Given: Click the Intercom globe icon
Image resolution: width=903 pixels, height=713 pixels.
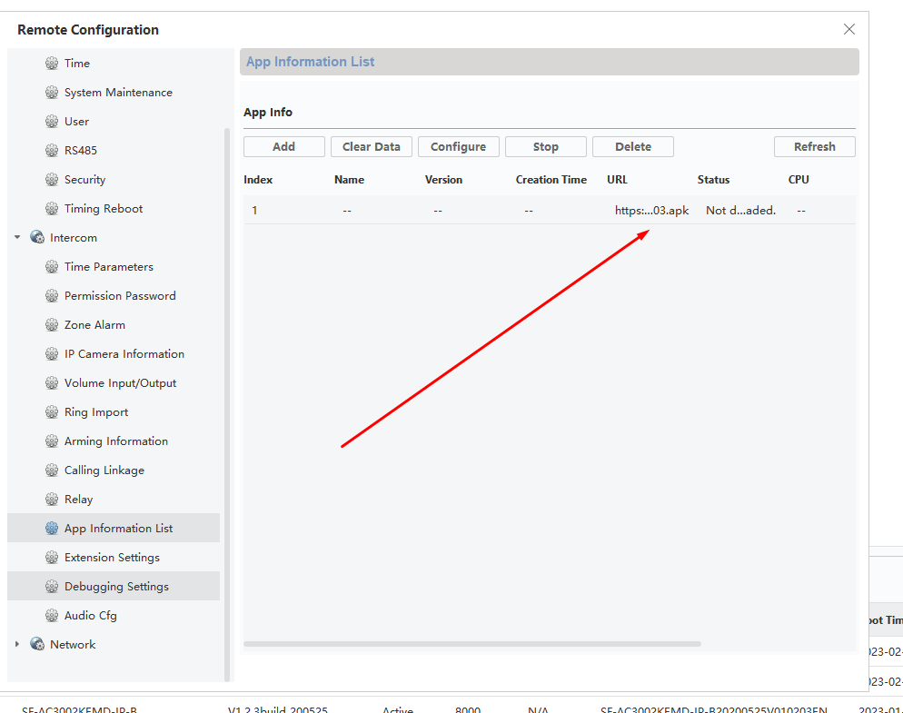Looking at the screenshot, I should coord(37,237).
